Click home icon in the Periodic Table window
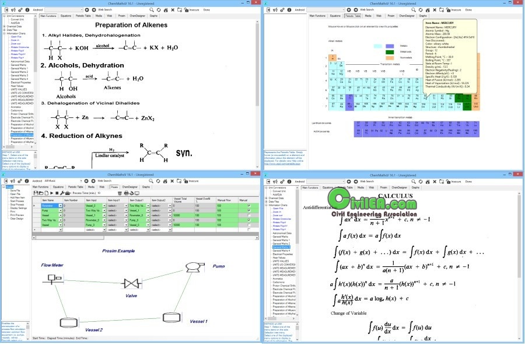Viewport: 525px width, 344px height. coord(428,10)
